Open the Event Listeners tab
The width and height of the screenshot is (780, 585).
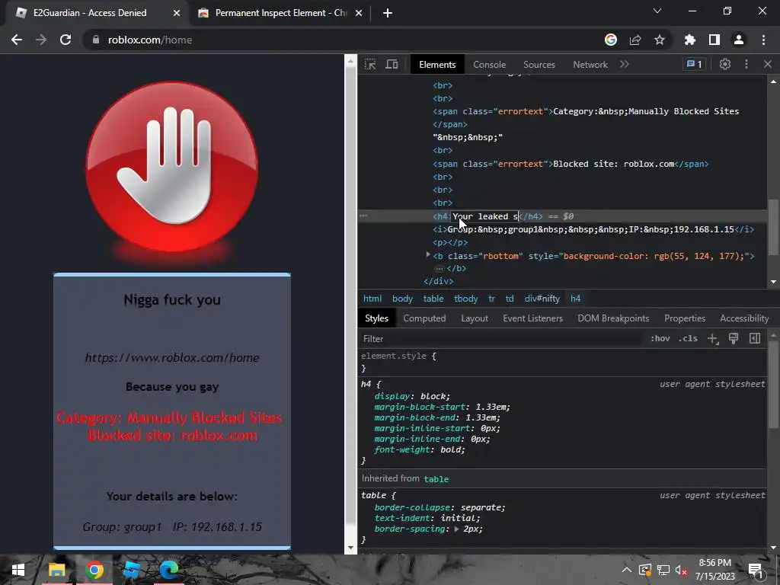tap(532, 318)
